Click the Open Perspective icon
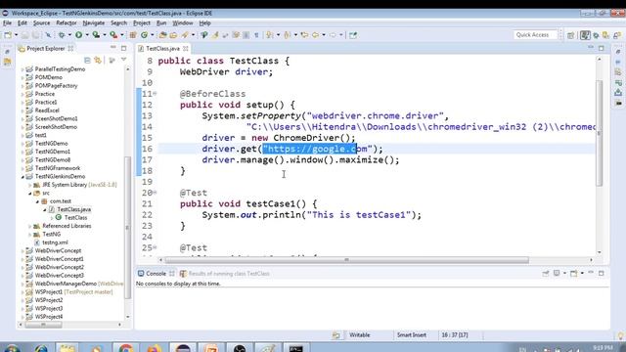Screen dimensions: 626x352 [571, 35]
